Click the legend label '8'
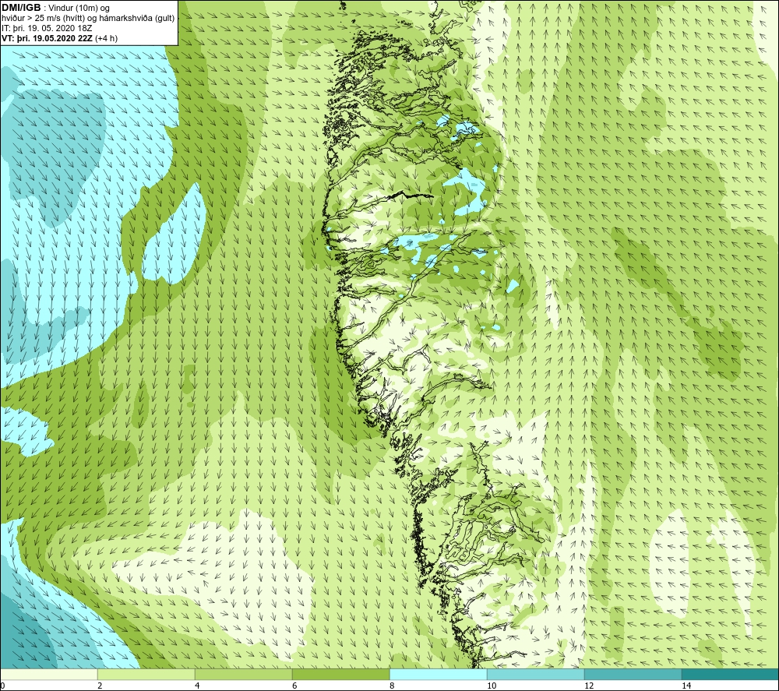Viewport: 779px width, 691px height. click(x=392, y=686)
